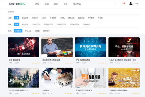This screenshot has height=97, width=145.
Task: Click the 109人 learner count
Action: [x=118, y=93]
